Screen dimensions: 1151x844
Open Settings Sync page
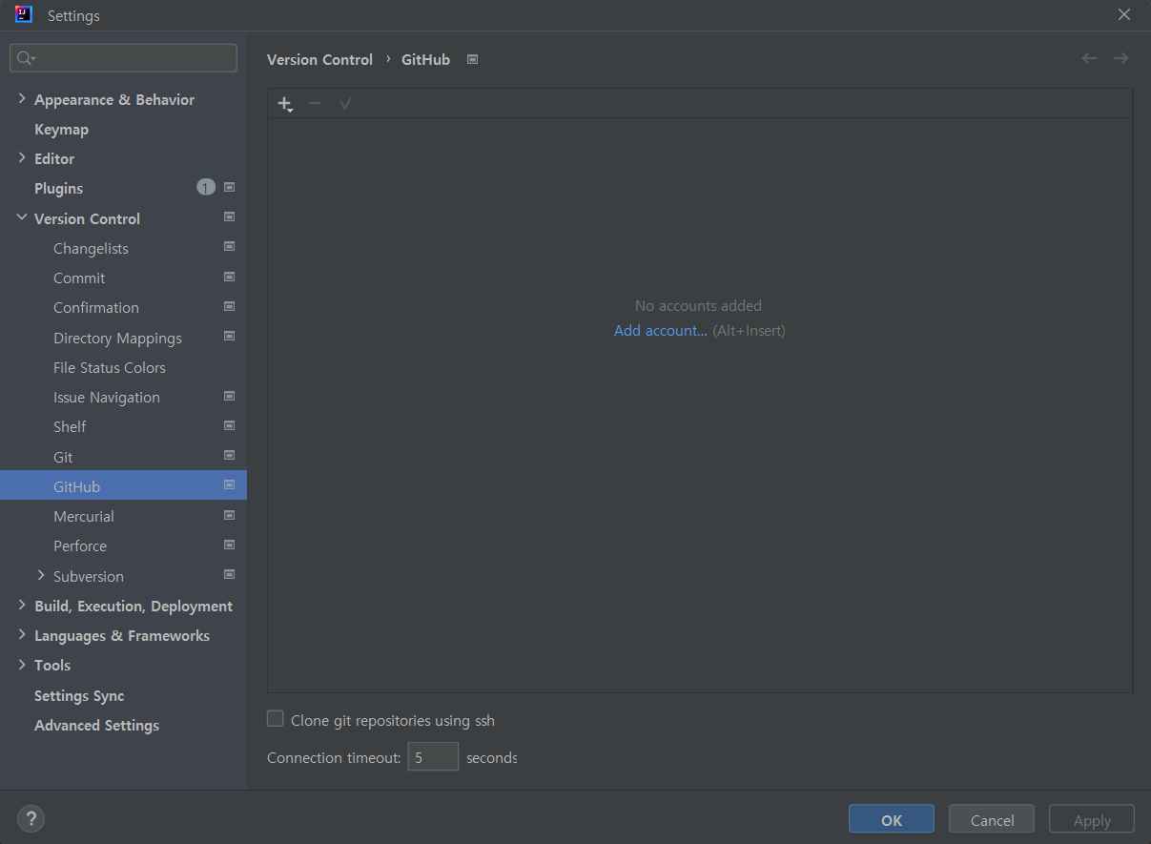79,695
